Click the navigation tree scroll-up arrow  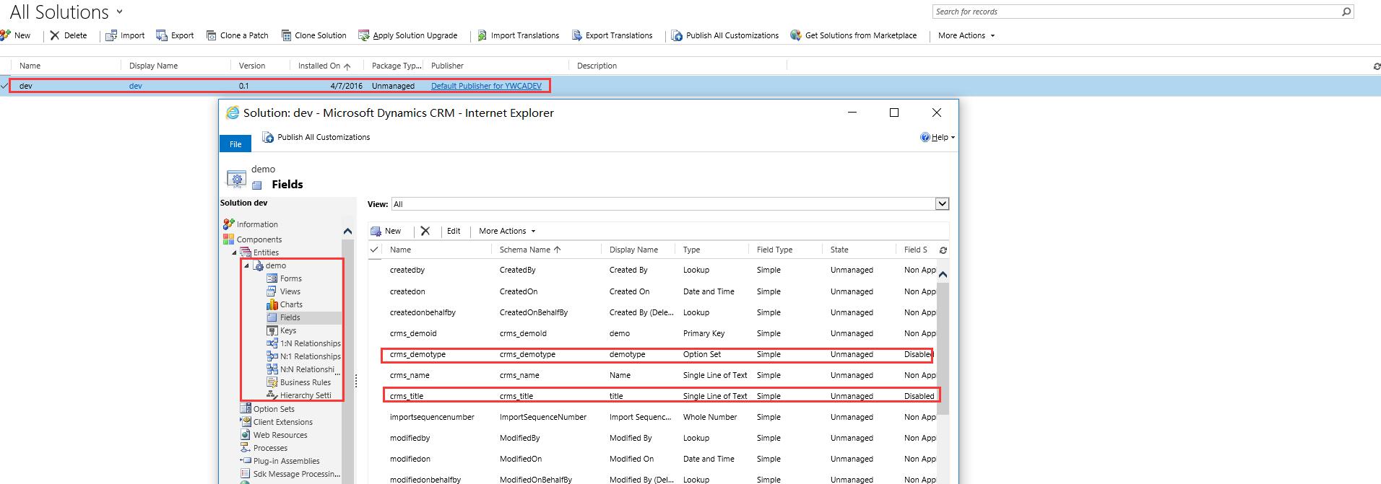tap(347, 232)
